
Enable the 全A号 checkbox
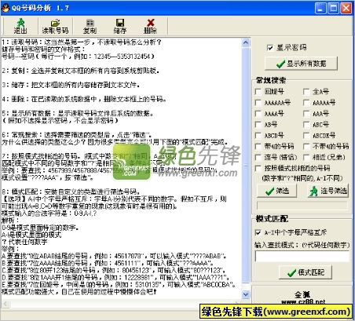pos(306,92)
